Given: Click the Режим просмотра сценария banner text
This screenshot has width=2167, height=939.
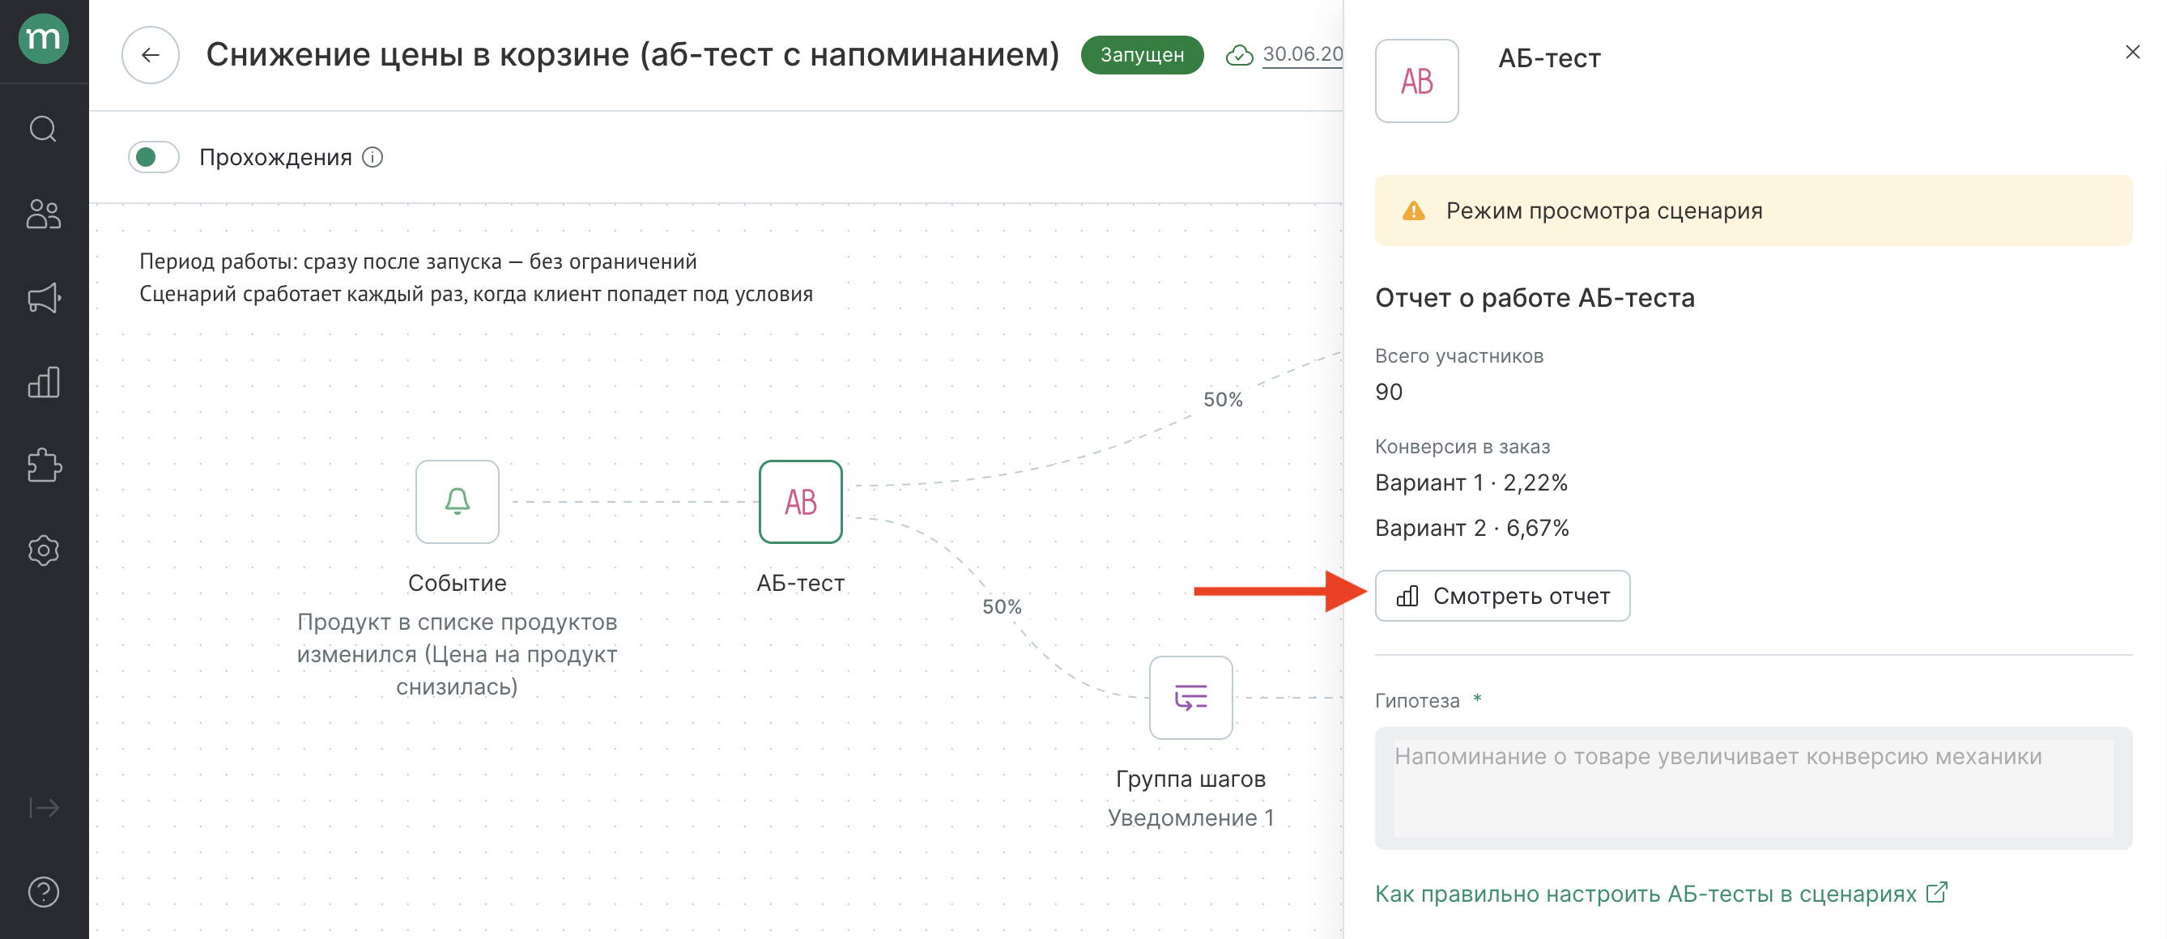Looking at the screenshot, I should coord(1604,210).
